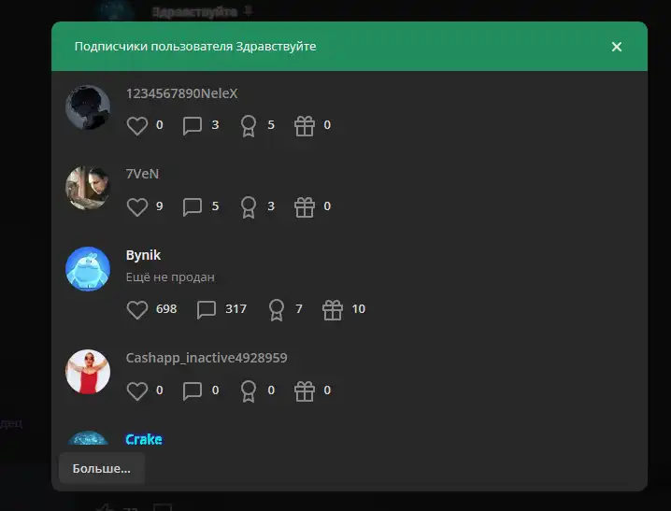Screen dimensions: 671x511
Task: Click the comment icon in 7VeN row
Action: [193, 207]
